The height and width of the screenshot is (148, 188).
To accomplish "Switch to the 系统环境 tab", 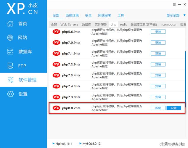I will pyautogui.click(x=72, y=15).
